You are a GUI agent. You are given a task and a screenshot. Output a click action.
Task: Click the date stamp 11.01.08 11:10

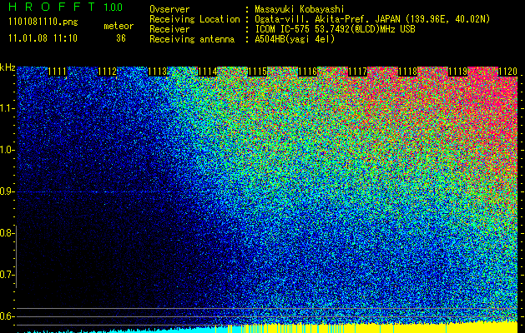point(43,38)
